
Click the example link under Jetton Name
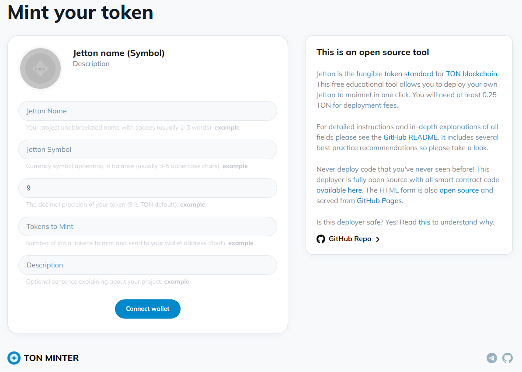click(227, 128)
